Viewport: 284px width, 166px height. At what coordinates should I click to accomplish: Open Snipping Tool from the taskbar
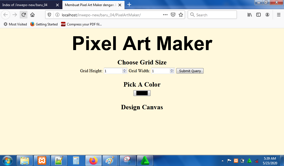click(128, 160)
